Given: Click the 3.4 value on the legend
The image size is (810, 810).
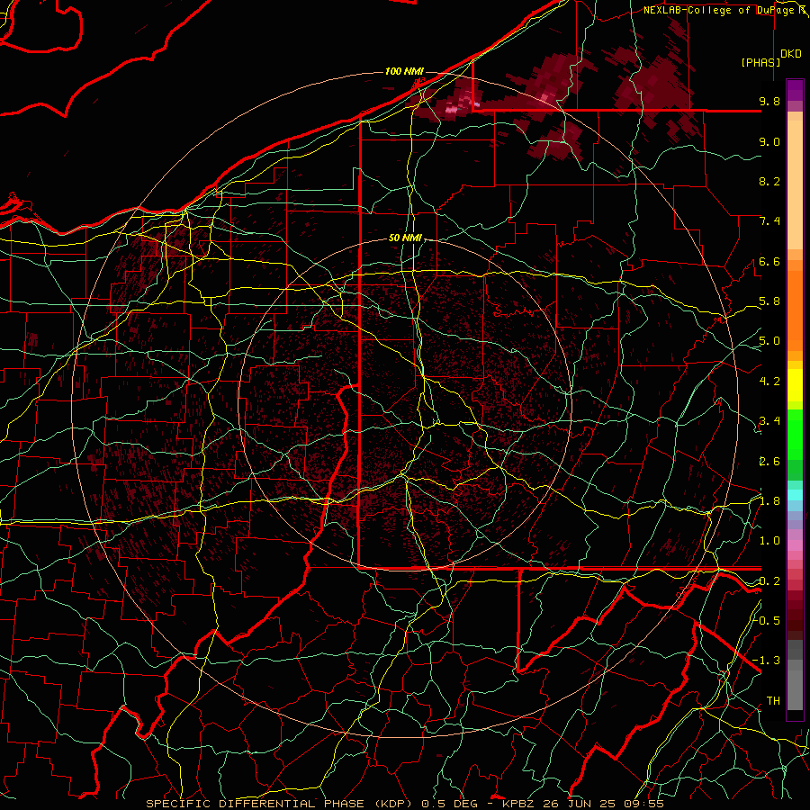Looking at the screenshot, I should (769, 421).
